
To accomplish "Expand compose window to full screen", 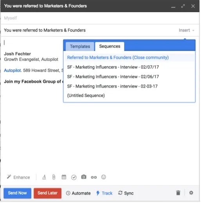I will (x=183, y=6).
